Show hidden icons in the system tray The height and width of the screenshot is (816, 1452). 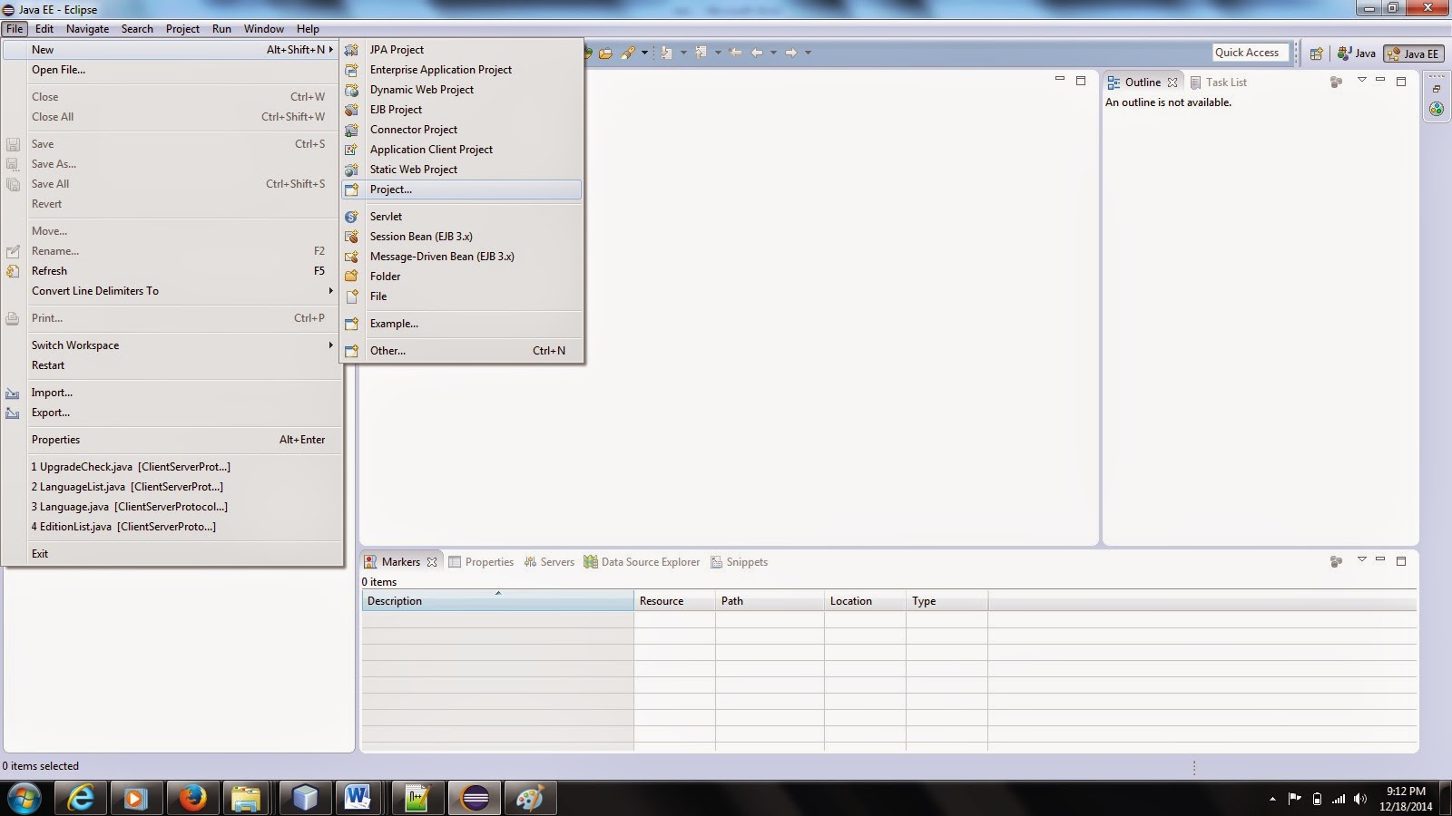1272,799
